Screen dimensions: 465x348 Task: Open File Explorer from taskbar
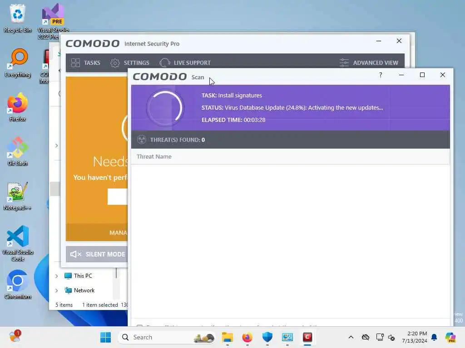pyautogui.click(x=228, y=337)
